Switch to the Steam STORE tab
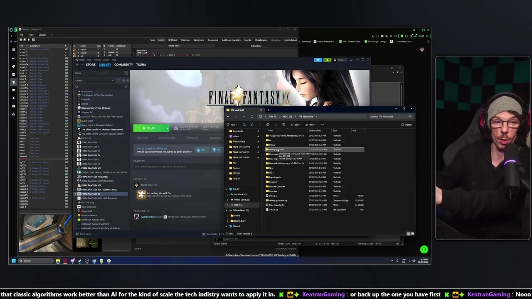 coord(91,64)
